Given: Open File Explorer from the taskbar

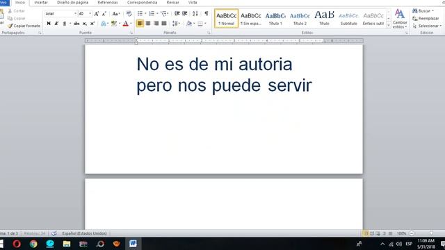Looking at the screenshot, I should (x=67, y=244).
